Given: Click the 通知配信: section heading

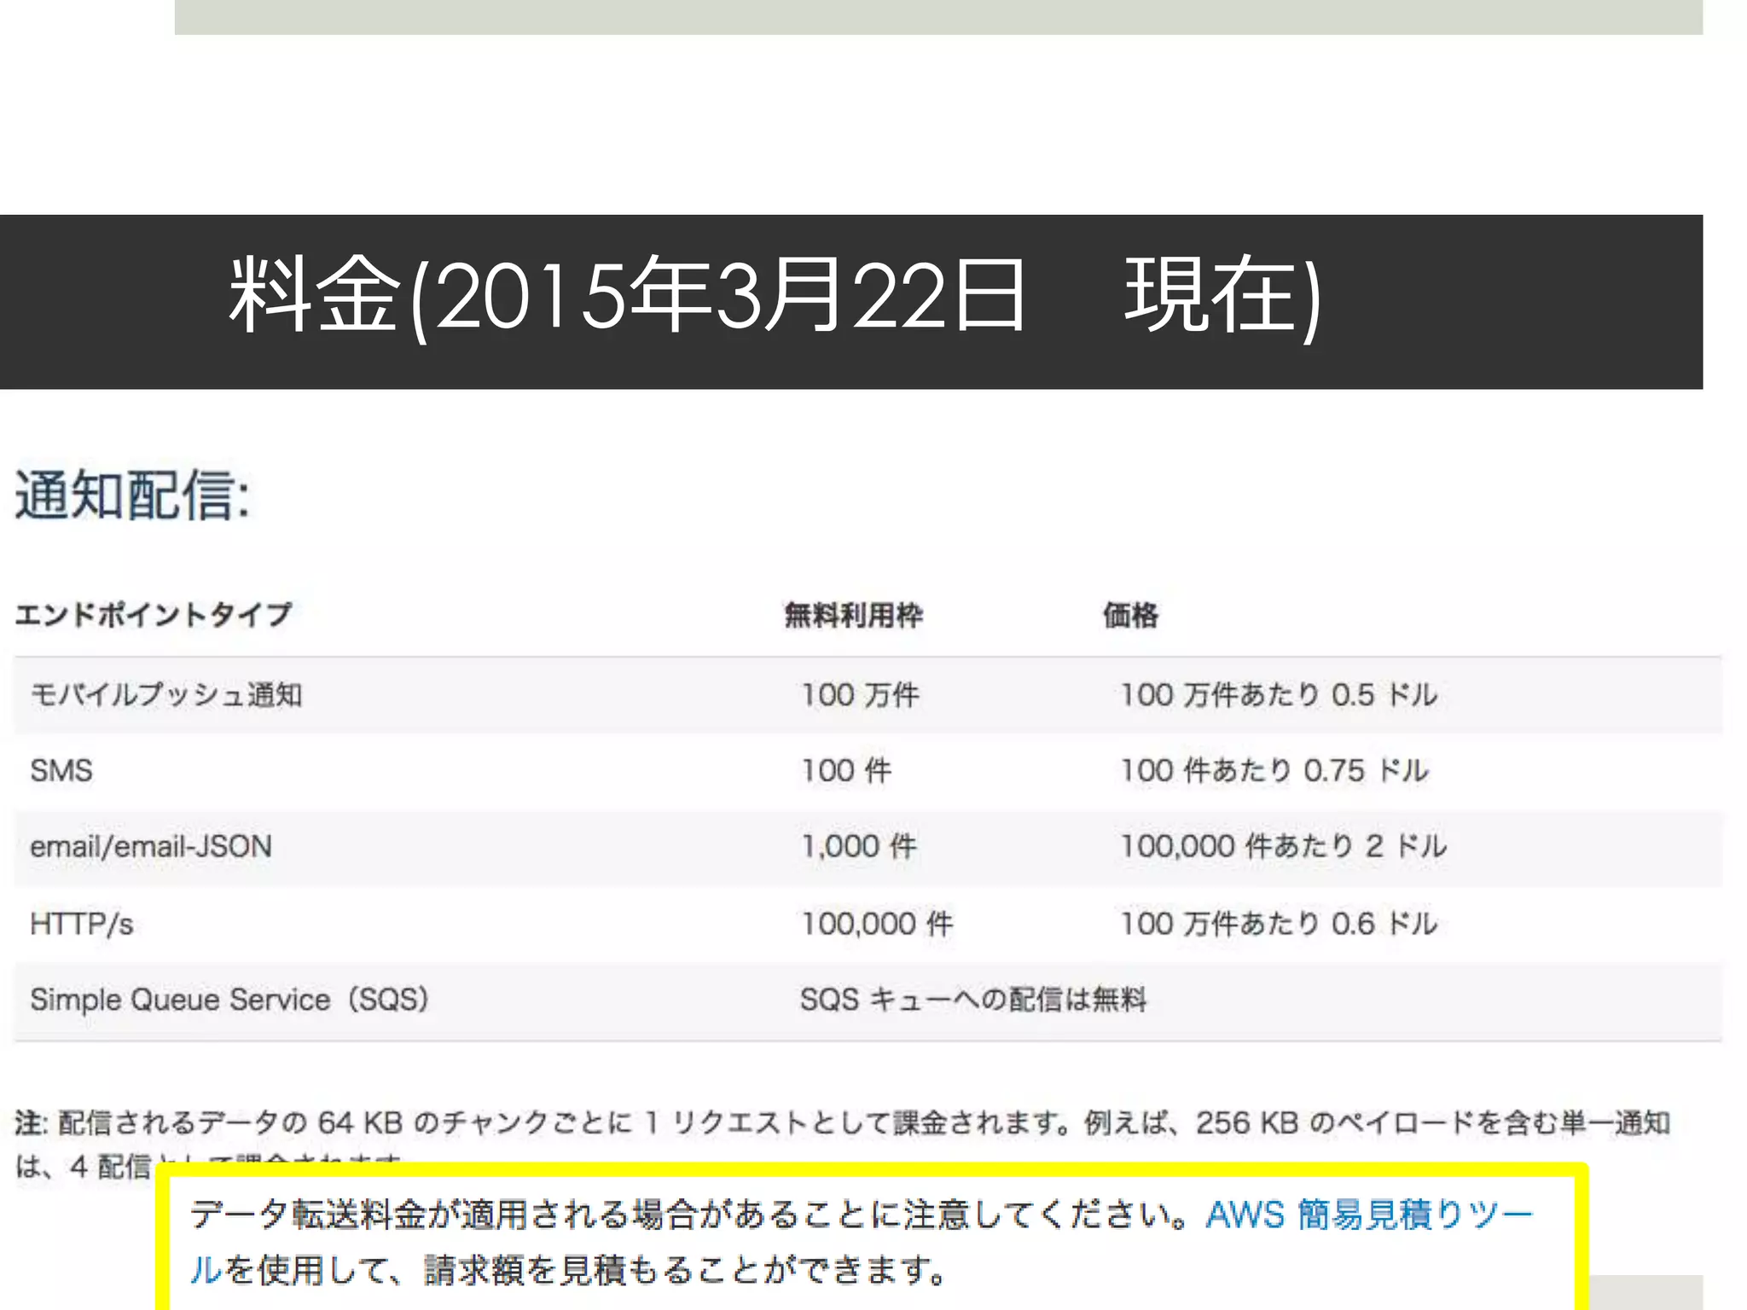Looking at the screenshot, I should [132, 495].
